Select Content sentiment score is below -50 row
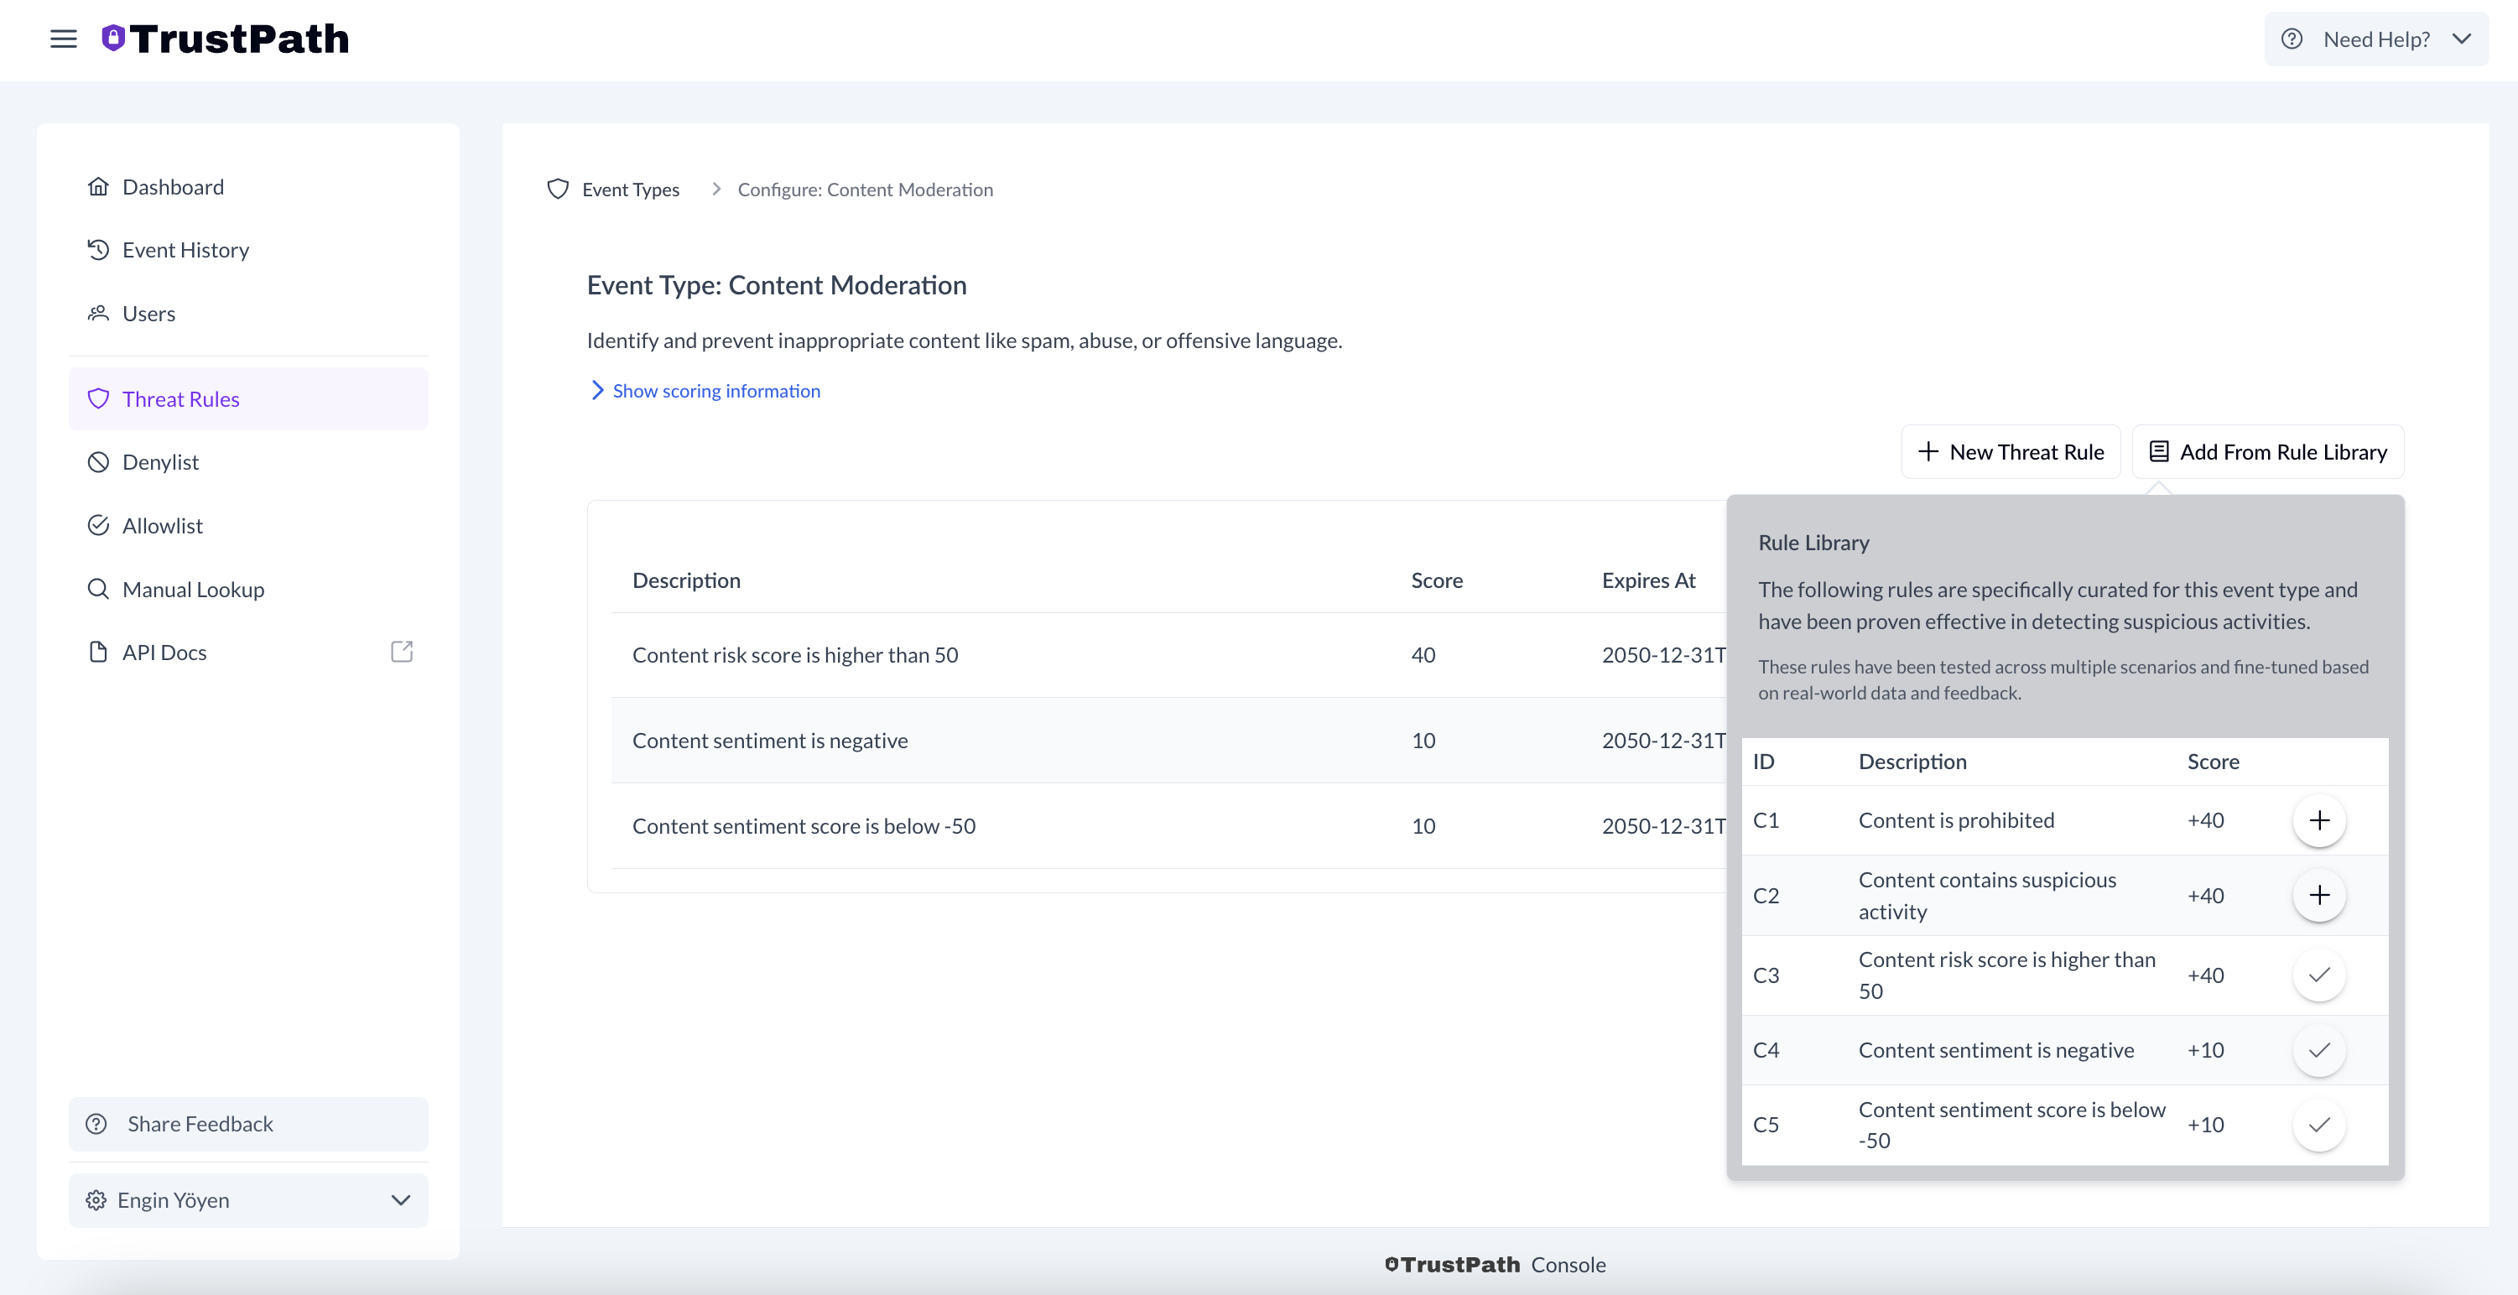The height and width of the screenshot is (1295, 2518). coord(1169,826)
